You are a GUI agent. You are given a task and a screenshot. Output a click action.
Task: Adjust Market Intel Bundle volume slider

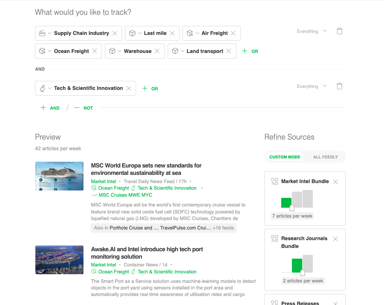(292, 207)
